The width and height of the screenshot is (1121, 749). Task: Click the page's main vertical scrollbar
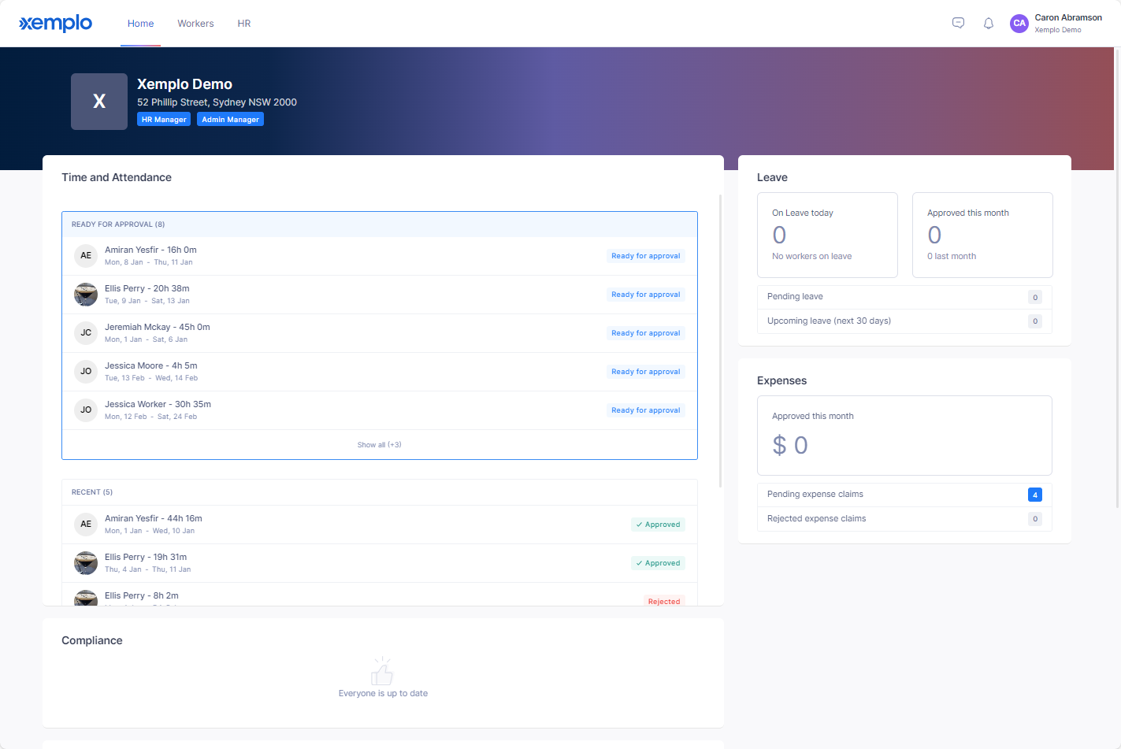click(1117, 277)
